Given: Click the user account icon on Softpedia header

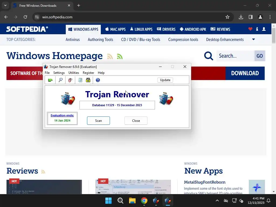Looking at the screenshot, I should [x=264, y=29].
